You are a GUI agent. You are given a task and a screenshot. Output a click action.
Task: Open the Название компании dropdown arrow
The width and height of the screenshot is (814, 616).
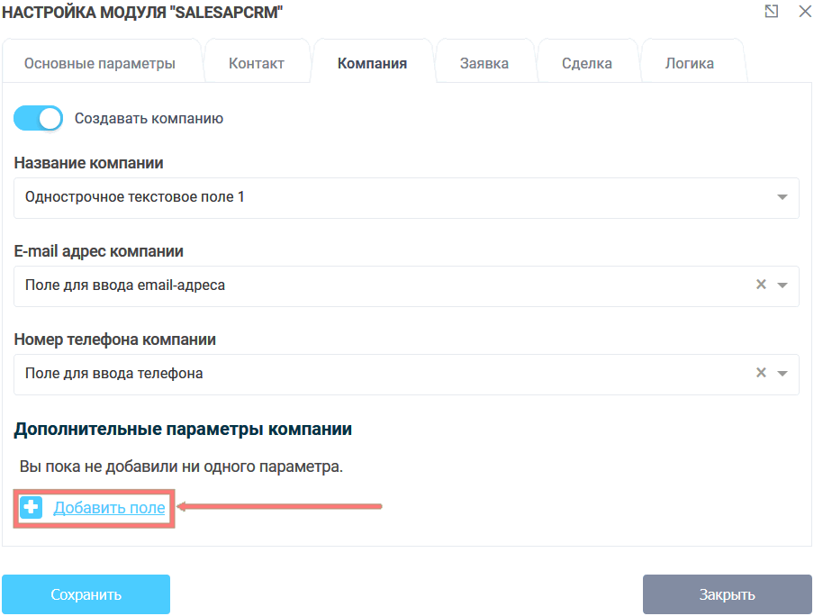click(783, 198)
